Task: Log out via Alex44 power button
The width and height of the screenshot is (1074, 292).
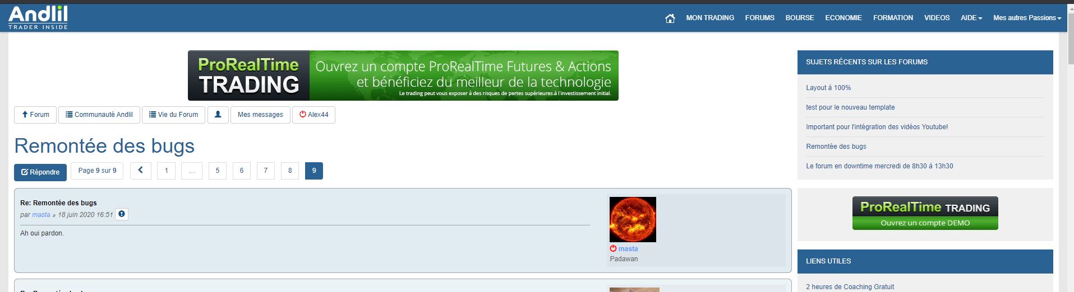Action: [314, 115]
